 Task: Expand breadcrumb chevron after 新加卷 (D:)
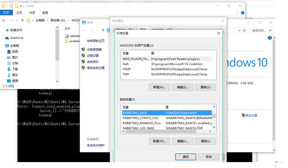coord(68,20)
